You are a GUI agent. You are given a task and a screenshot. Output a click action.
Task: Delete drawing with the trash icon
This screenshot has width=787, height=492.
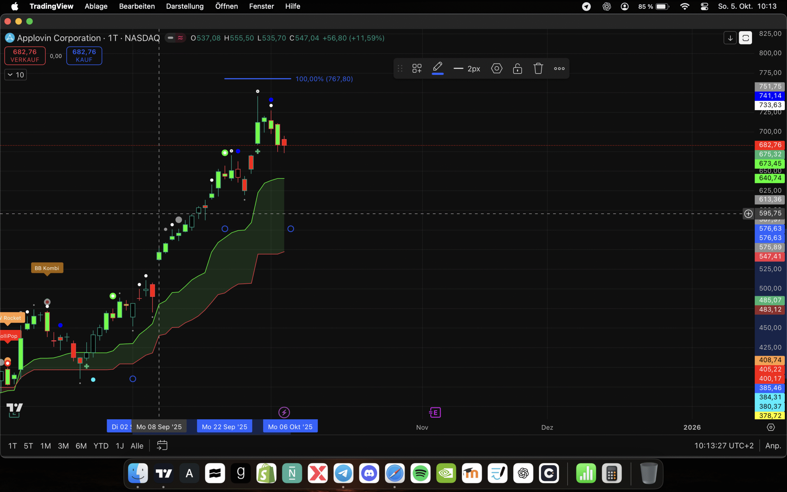pyautogui.click(x=538, y=68)
